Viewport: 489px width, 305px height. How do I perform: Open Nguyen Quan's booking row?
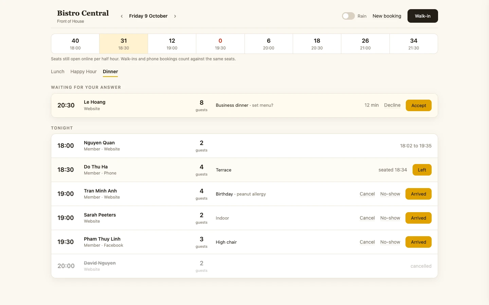pos(244,146)
